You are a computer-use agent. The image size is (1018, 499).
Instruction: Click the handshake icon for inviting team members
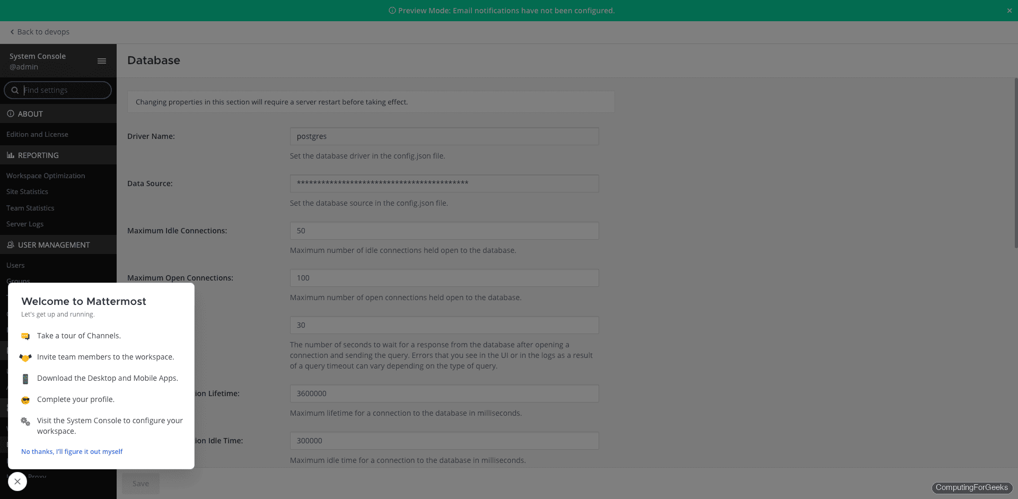click(25, 357)
